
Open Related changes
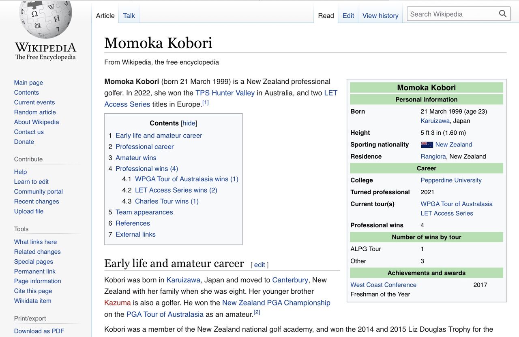(x=37, y=252)
